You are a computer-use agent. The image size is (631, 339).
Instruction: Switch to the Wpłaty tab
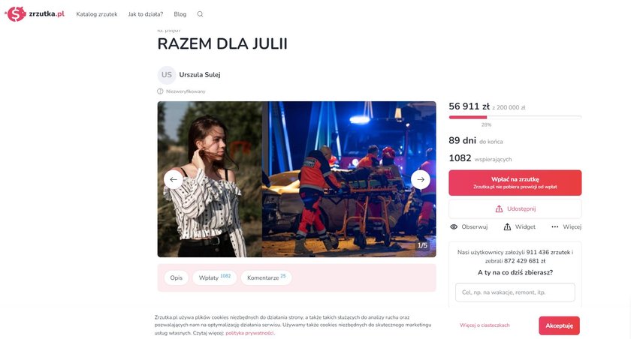pos(215,277)
